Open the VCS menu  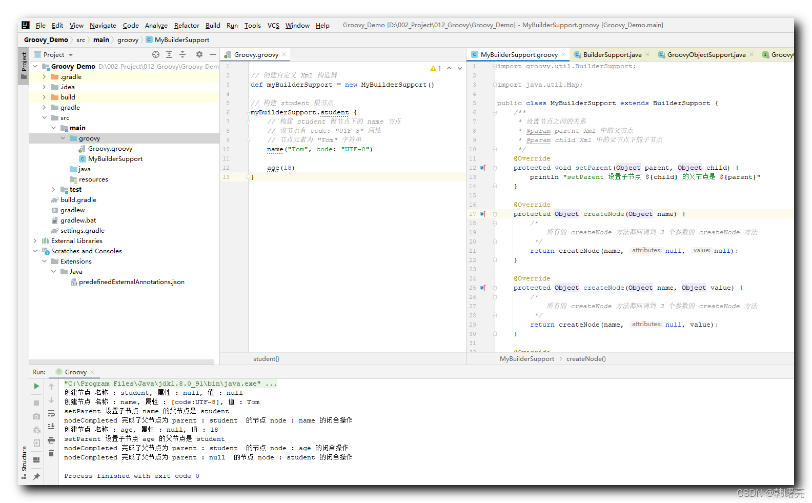coord(273,25)
